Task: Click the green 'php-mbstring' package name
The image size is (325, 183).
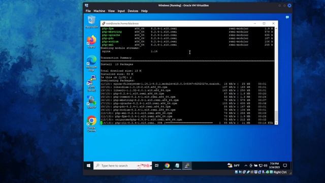Action: coord(112,32)
